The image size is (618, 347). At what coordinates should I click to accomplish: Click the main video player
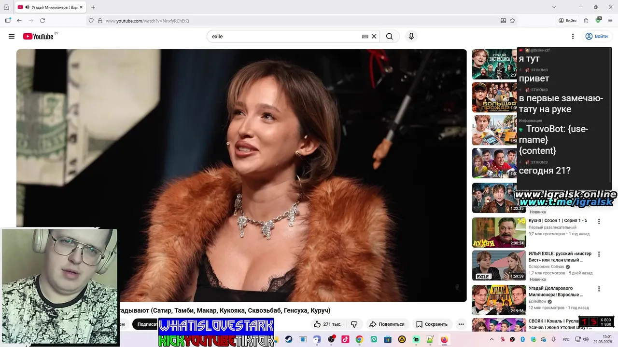[241, 175]
